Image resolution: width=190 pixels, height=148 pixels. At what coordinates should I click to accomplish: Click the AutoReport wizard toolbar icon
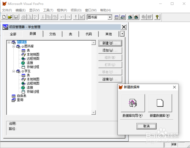[150, 17]
